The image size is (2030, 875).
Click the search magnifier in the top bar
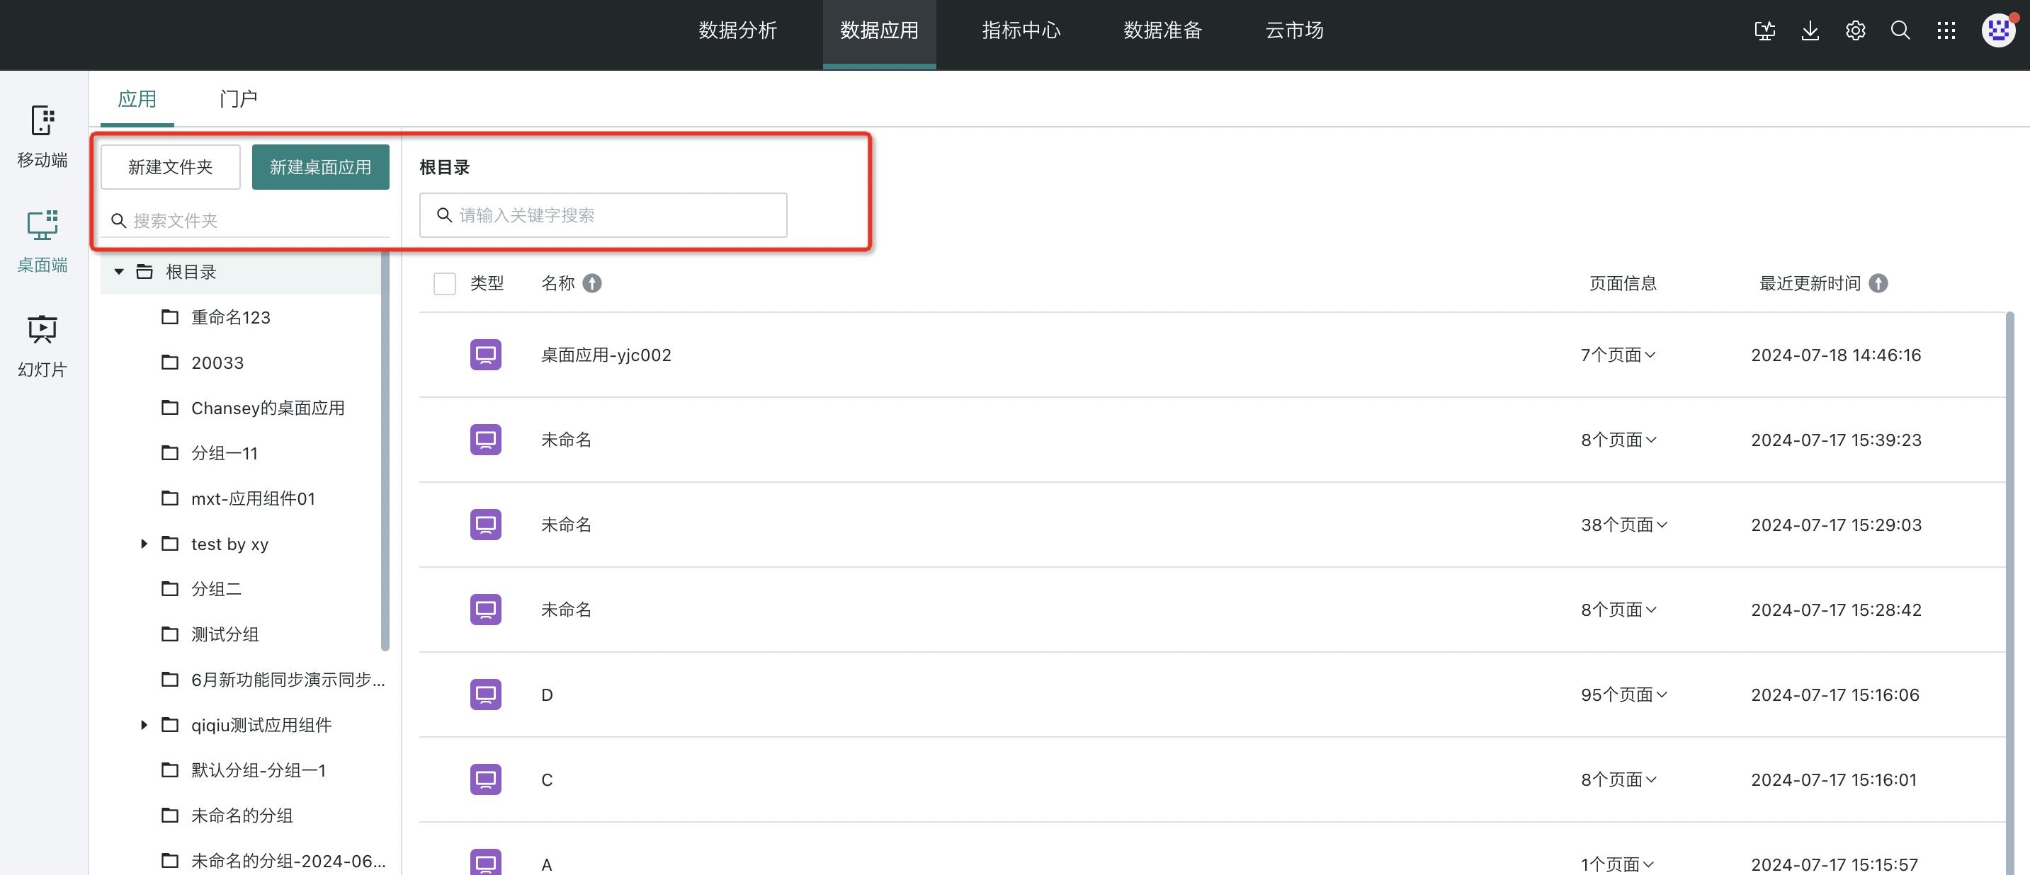(1900, 30)
